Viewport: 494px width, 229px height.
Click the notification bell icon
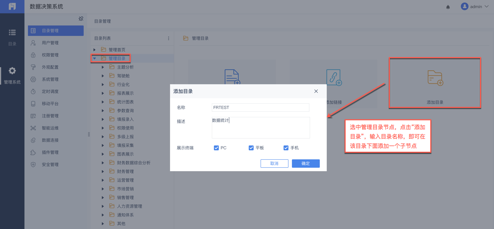coord(448,7)
